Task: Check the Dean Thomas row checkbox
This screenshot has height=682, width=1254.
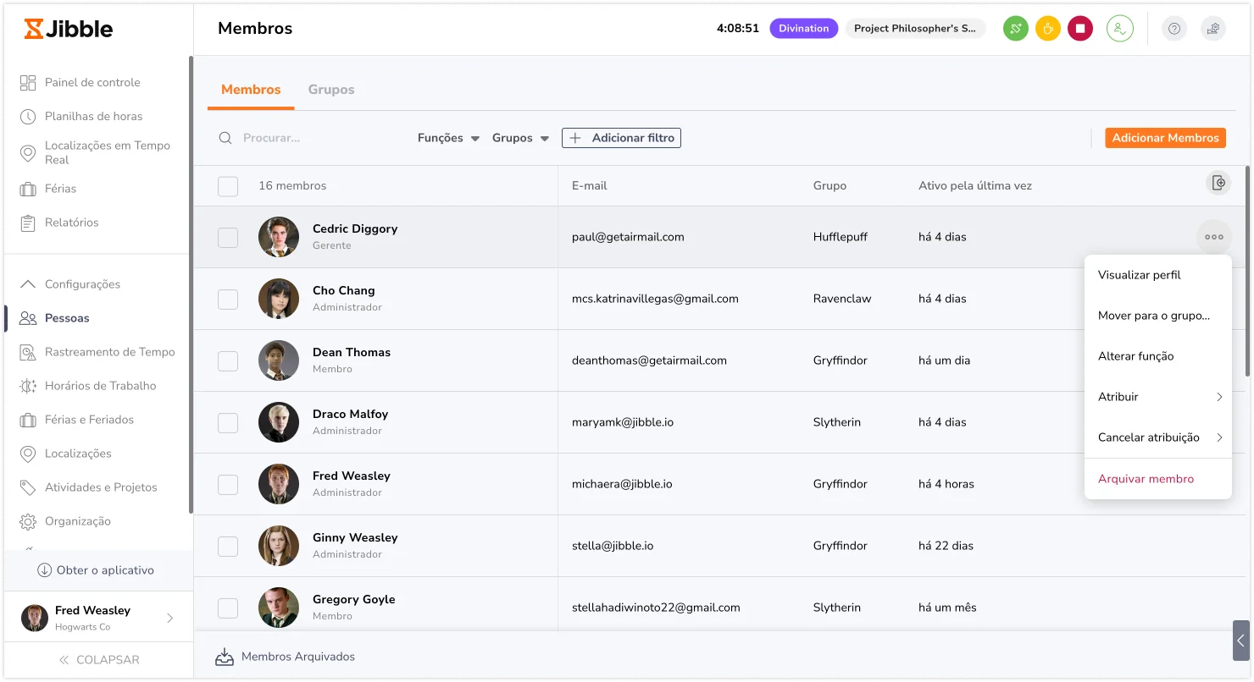Action: pos(228,361)
